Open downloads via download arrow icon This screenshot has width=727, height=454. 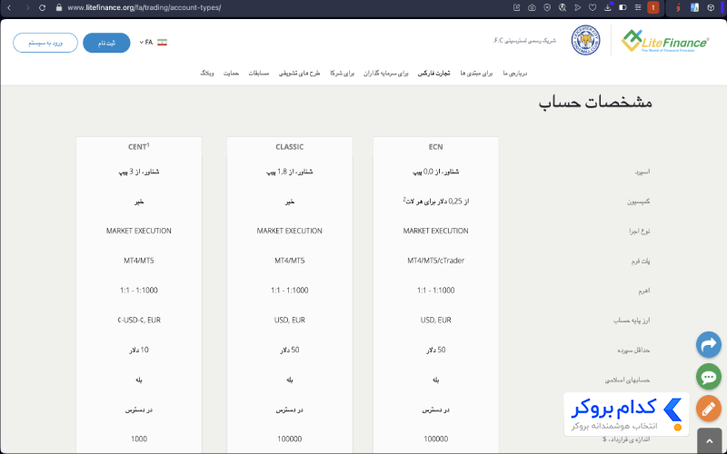click(608, 7)
